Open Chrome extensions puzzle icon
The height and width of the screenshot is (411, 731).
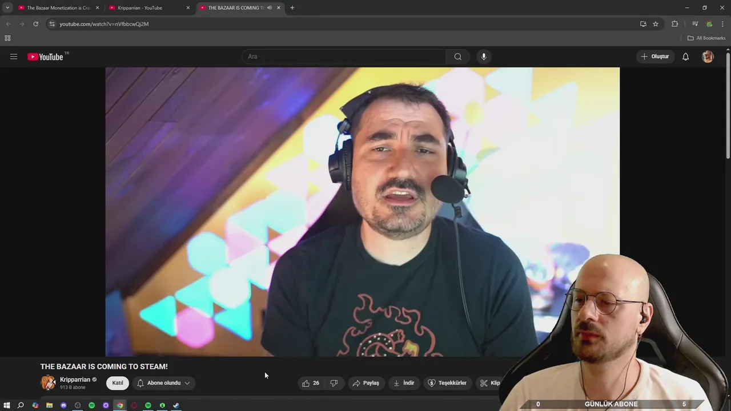674,24
